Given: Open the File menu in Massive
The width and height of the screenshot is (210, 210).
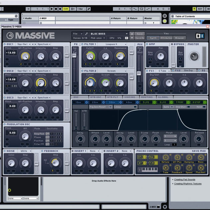Looking at the screenshot, I should [x=78, y=34].
